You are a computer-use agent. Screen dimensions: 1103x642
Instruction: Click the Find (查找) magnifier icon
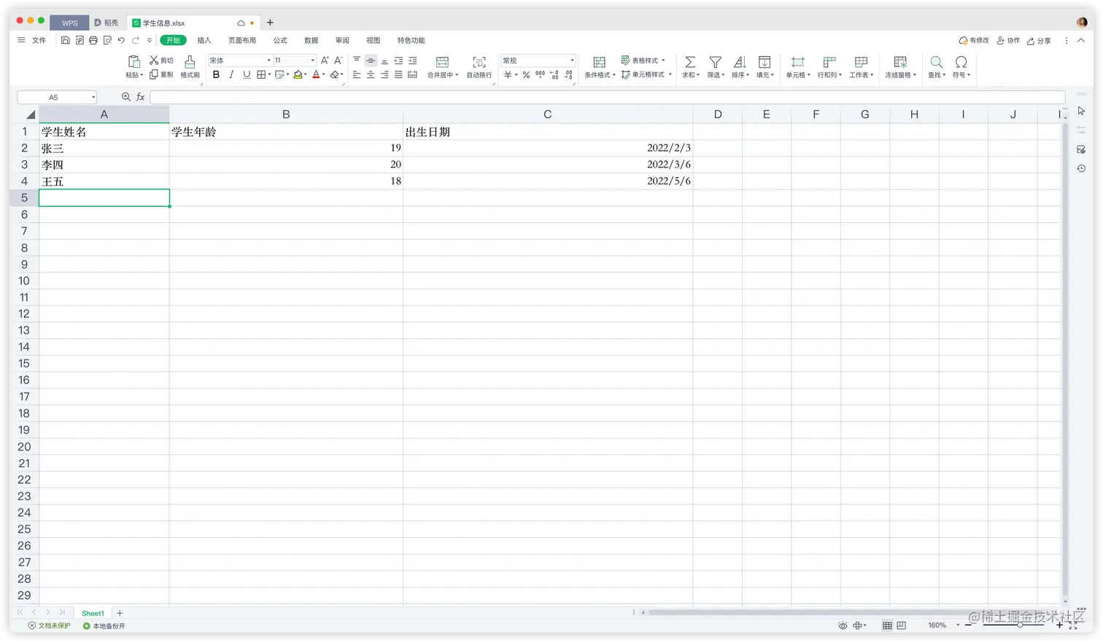tap(937, 62)
